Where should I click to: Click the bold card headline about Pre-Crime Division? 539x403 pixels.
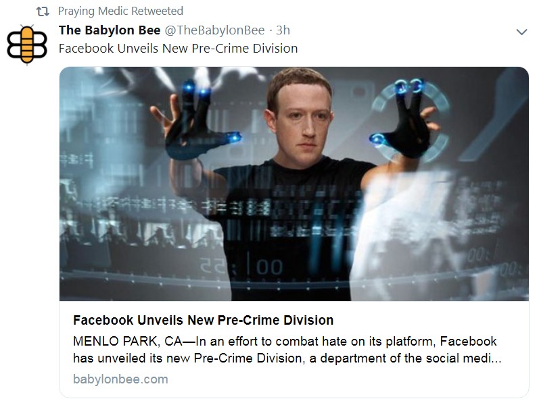coord(203,320)
